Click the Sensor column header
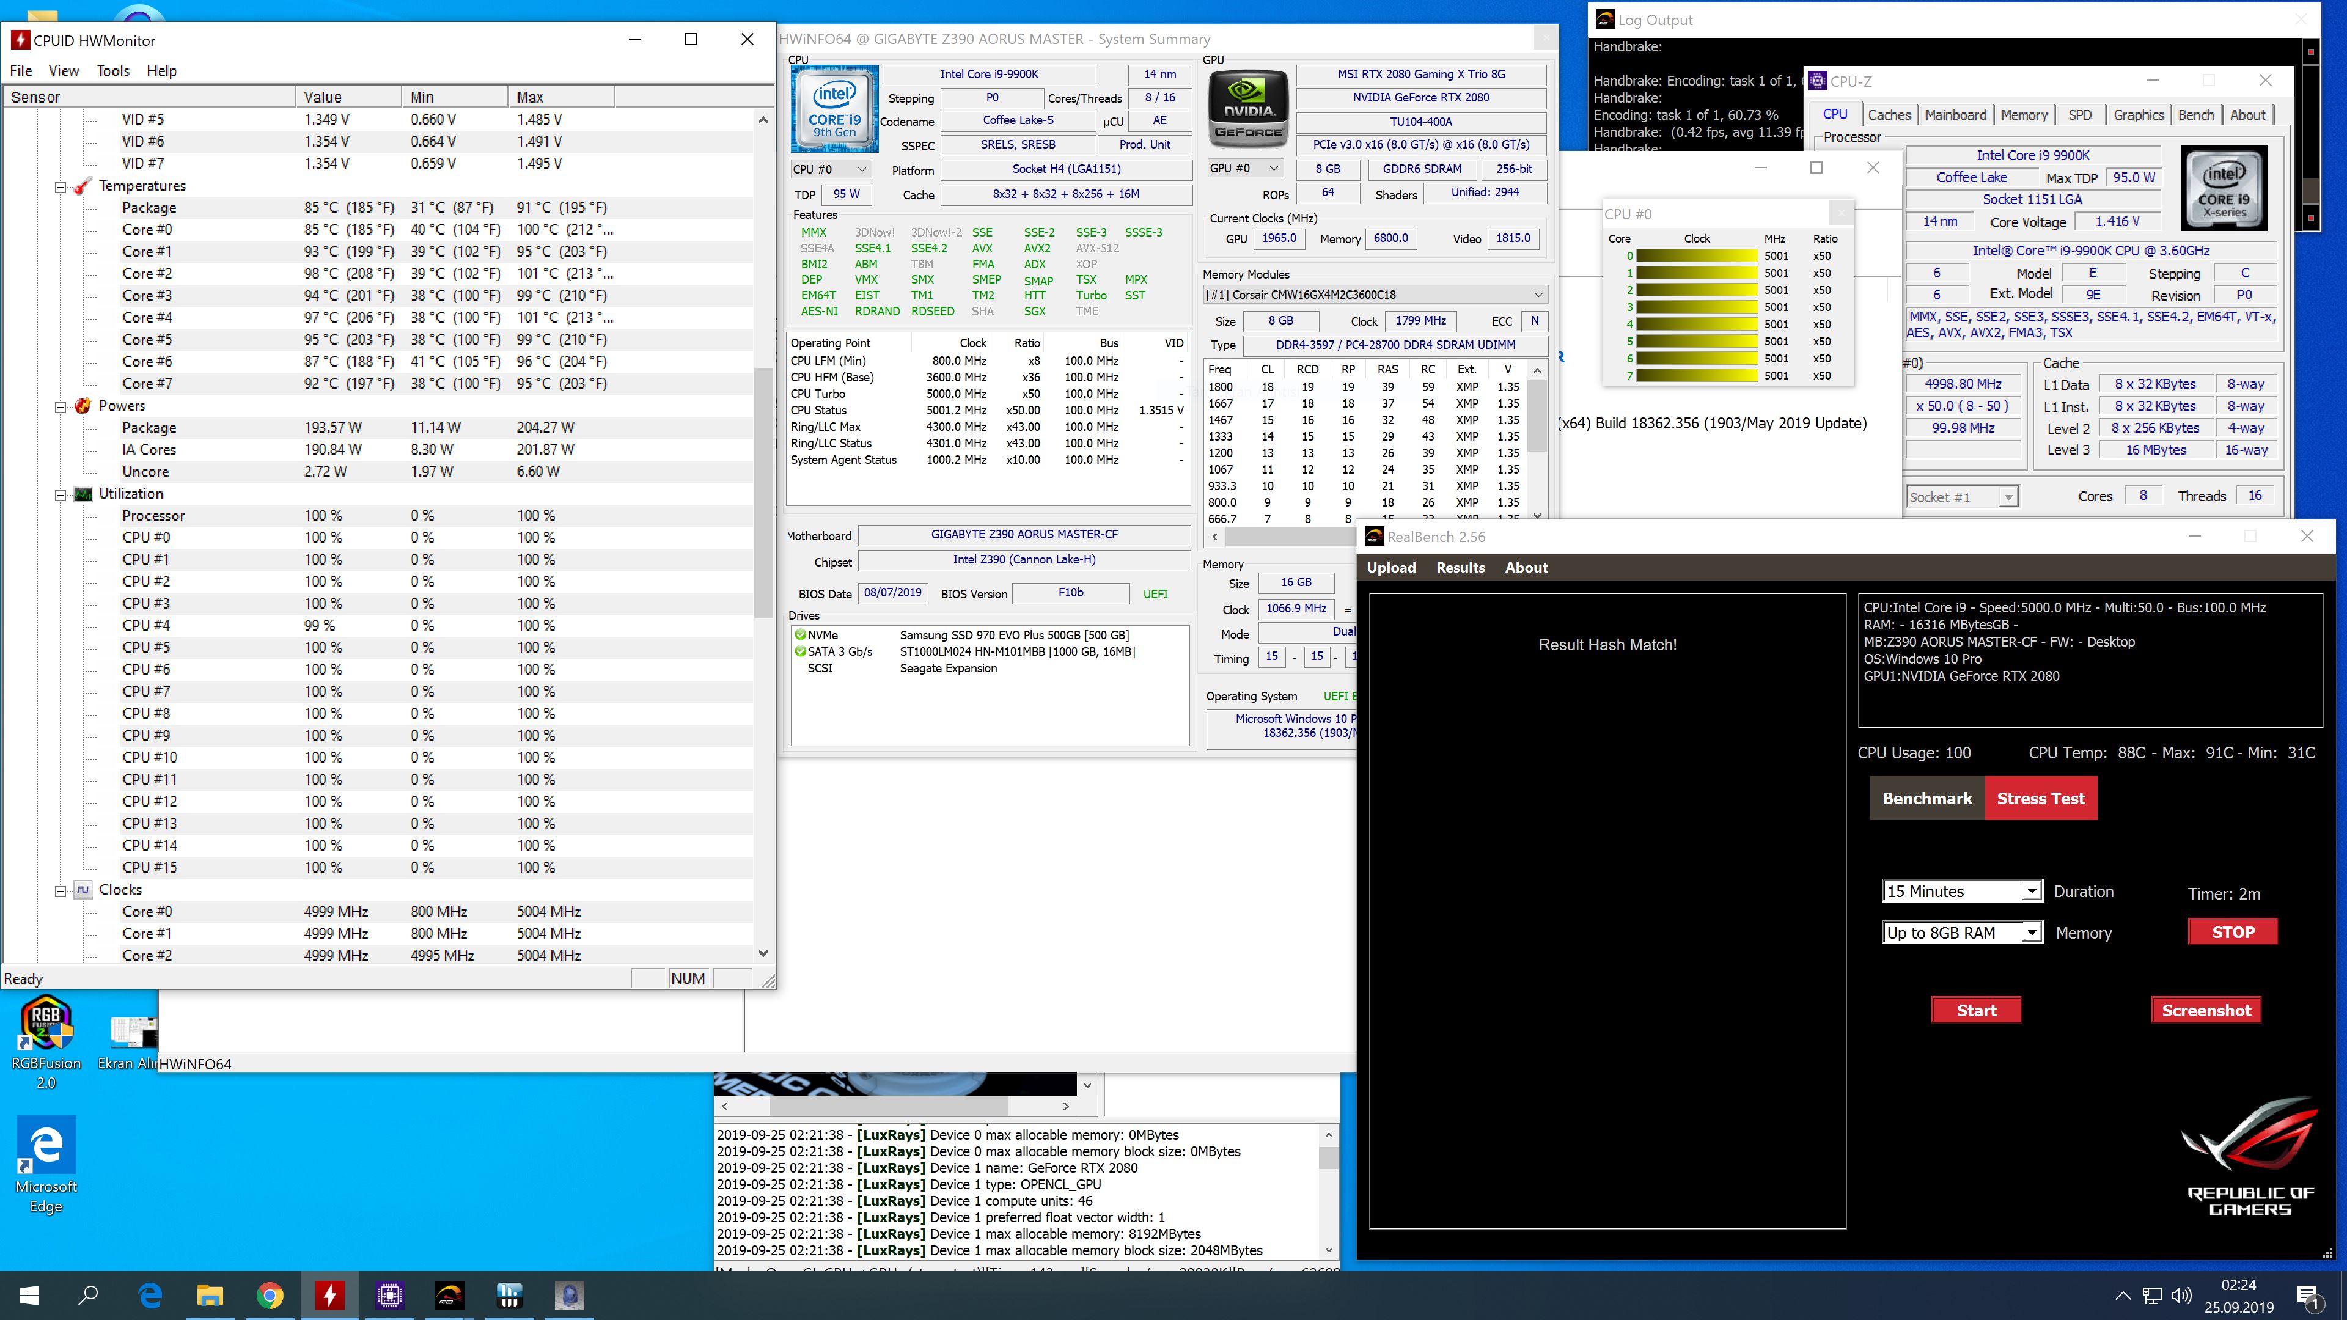The image size is (2347, 1320). pyautogui.click(x=150, y=97)
